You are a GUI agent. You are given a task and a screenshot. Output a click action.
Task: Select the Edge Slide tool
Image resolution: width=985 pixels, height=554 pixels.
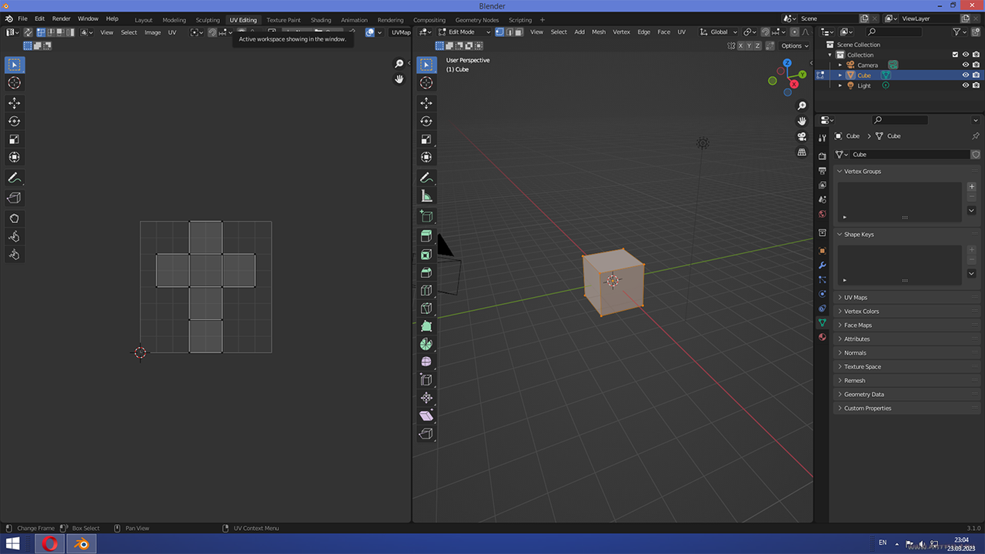[x=426, y=379]
